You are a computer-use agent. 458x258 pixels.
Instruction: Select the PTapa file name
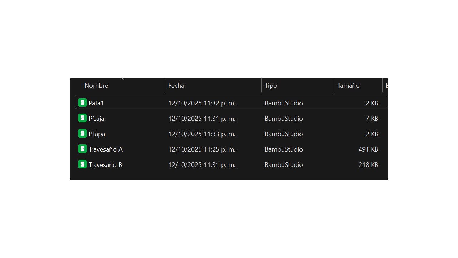click(97, 134)
